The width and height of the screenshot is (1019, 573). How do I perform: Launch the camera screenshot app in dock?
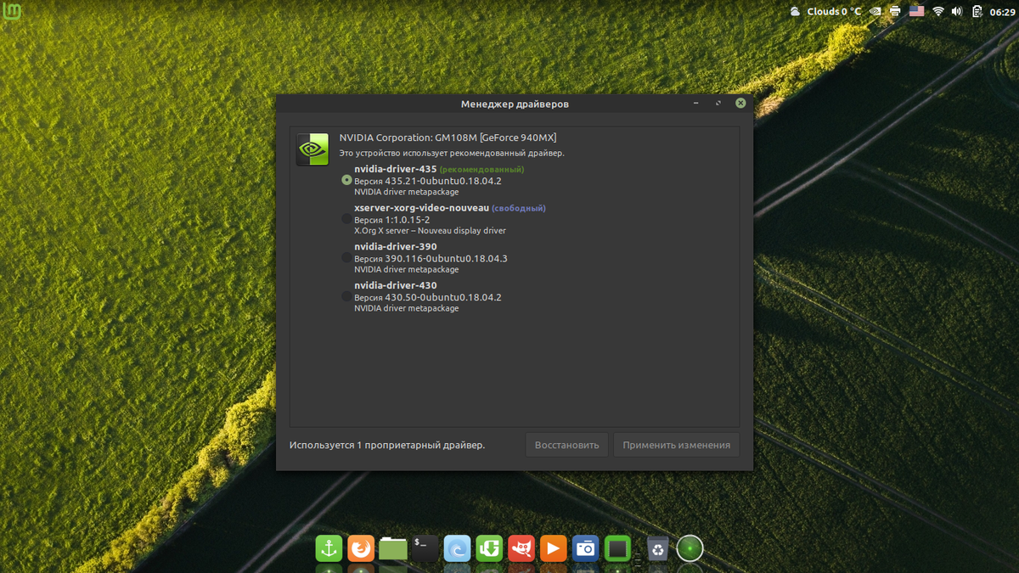pos(585,548)
